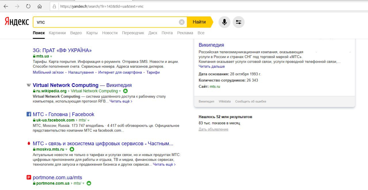Click Читать дальше in the info card

[212, 66]
